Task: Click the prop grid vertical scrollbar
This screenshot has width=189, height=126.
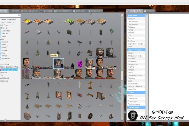Action: [x=122, y=76]
